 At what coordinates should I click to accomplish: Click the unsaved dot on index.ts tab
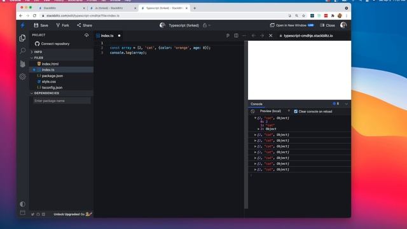119,36
